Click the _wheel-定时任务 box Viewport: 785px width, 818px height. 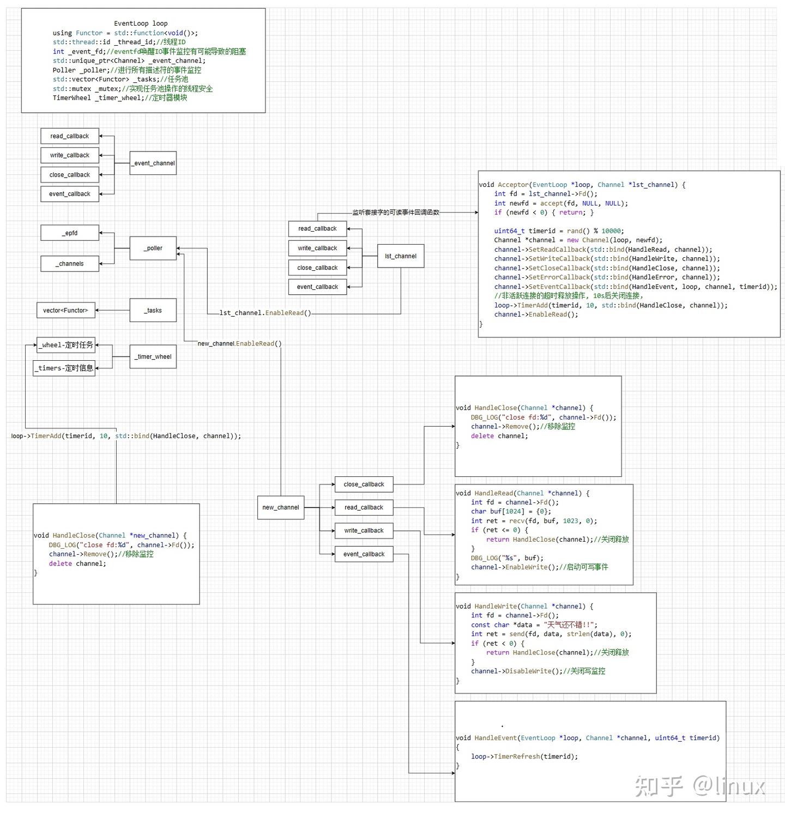(66, 345)
